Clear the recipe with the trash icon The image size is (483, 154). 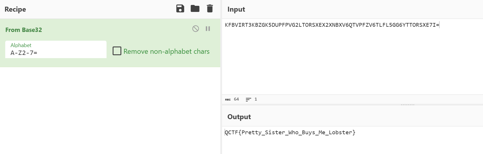[x=210, y=9]
